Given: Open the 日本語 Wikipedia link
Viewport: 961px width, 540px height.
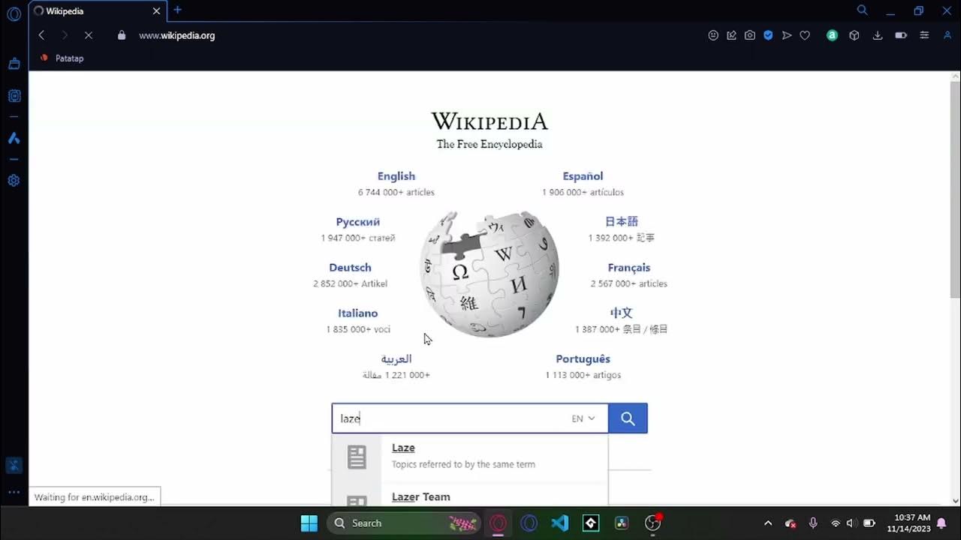Looking at the screenshot, I should click(x=622, y=222).
